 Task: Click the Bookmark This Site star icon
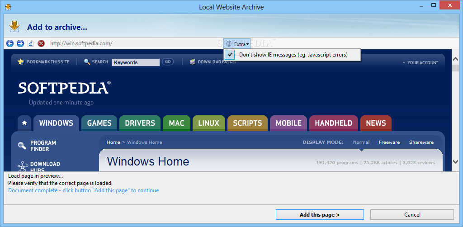tap(21, 61)
